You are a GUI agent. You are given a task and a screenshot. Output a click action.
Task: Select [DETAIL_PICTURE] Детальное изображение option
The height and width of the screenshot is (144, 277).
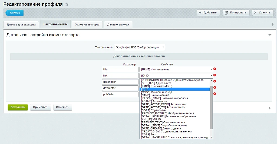click(174, 116)
